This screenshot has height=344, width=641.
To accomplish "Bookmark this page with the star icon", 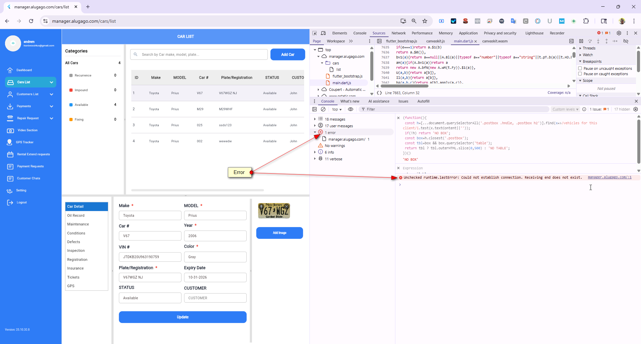I will click(425, 21).
